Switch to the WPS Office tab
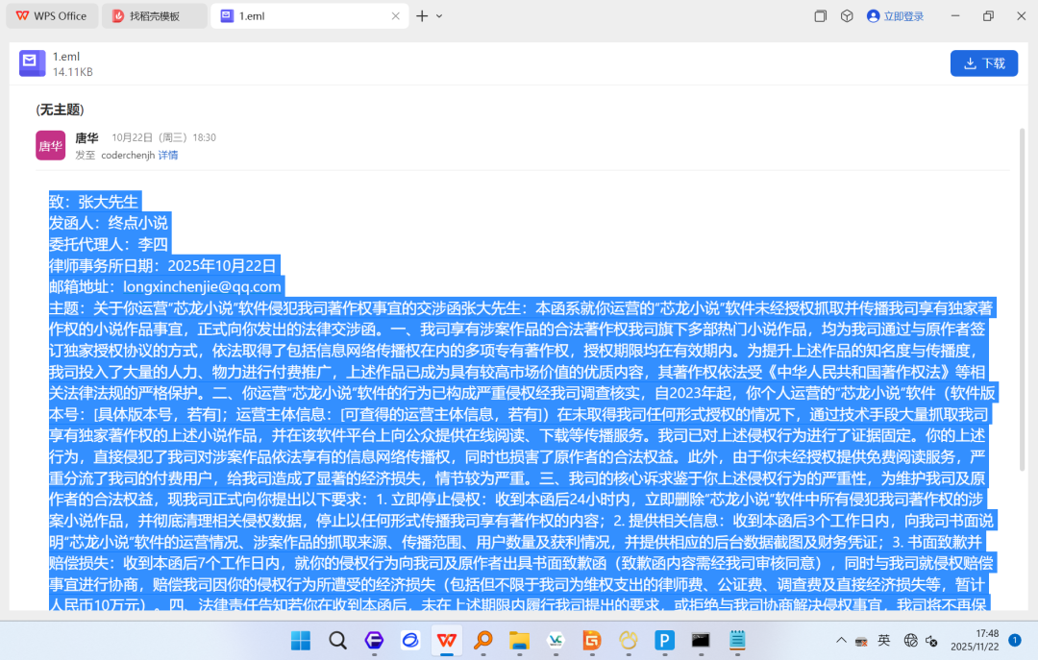This screenshot has width=1038, height=660. pos(52,16)
